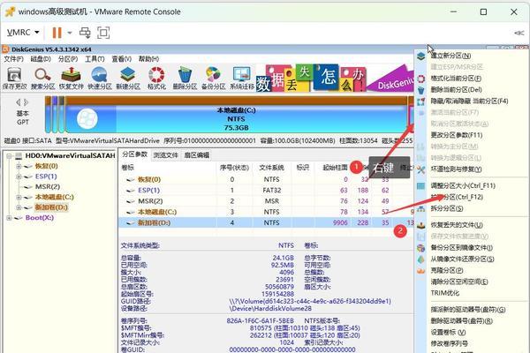The image size is (530, 353).
Task: Open the 查看(V) menu
Action: click(x=122, y=59)
